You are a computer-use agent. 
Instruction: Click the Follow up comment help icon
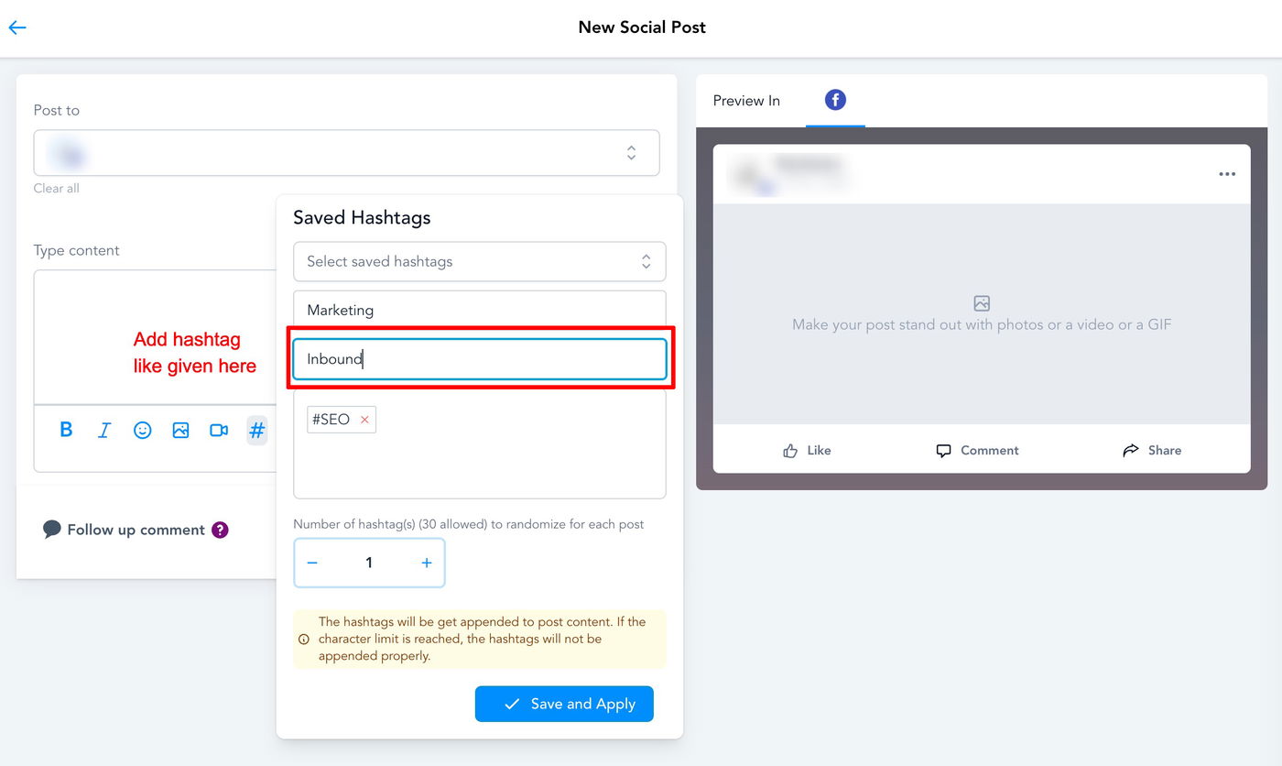(220, 530)
